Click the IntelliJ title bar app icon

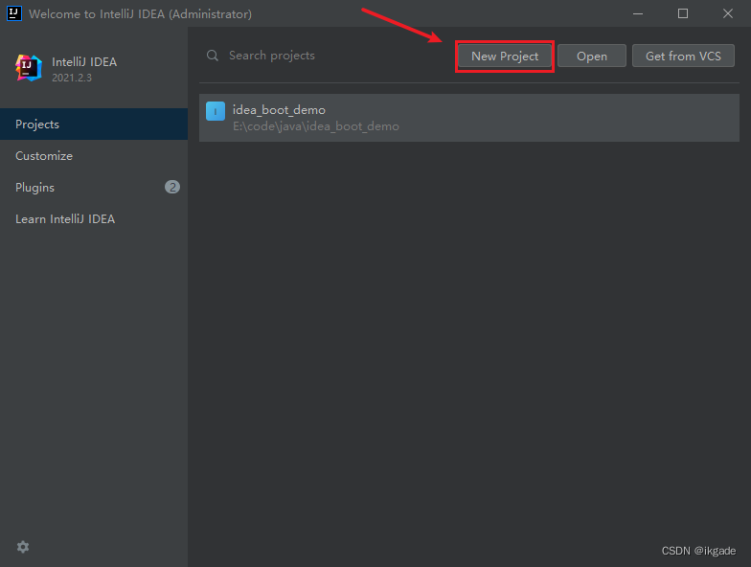[14, 13]
